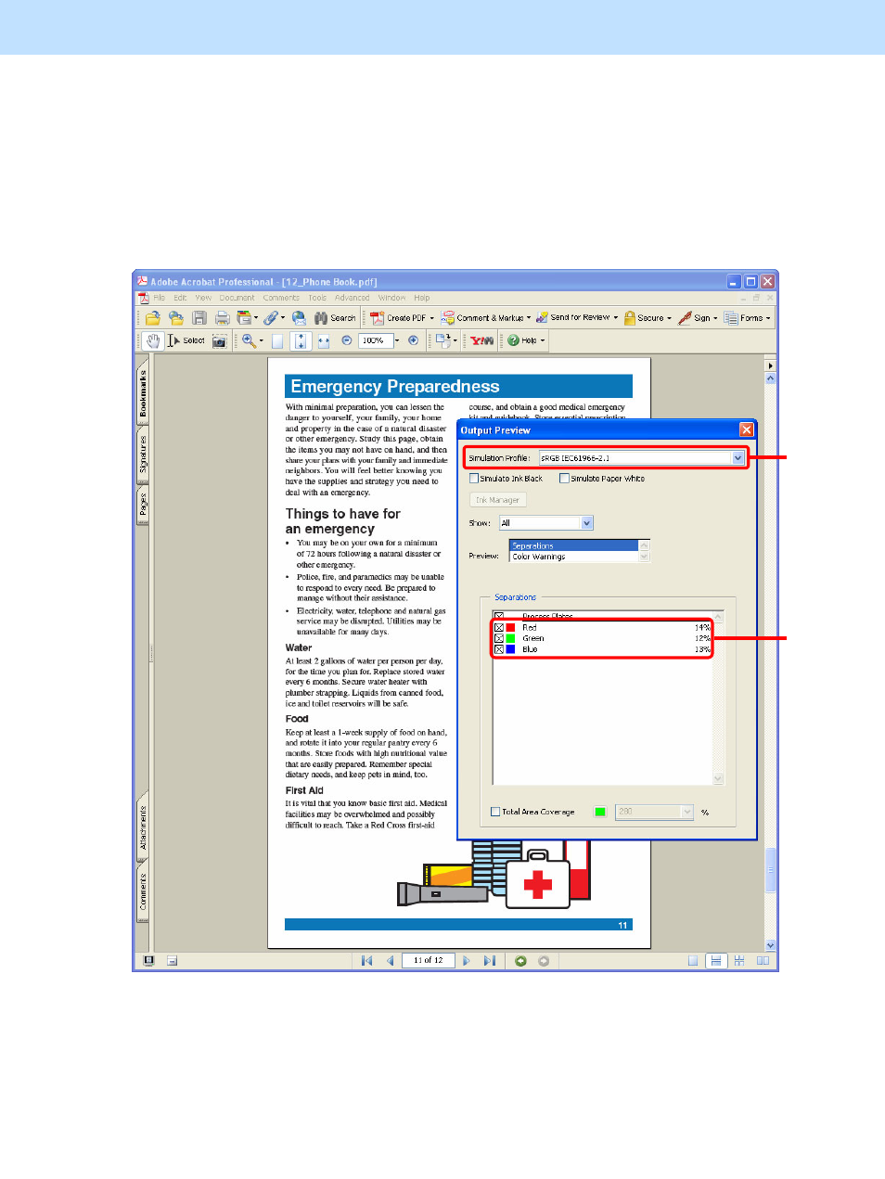
Task: Toggle the Green separation checkbox
Action: coord(499,638)
